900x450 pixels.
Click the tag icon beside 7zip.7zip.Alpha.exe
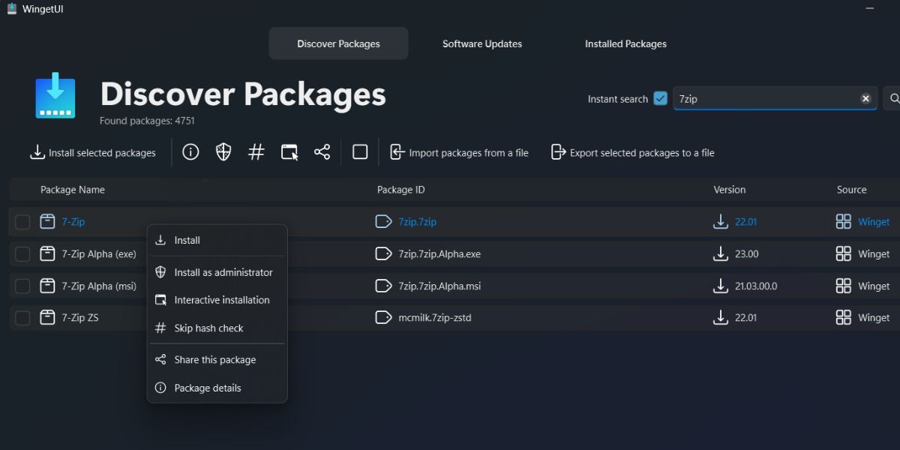click(x=384, y=253)
